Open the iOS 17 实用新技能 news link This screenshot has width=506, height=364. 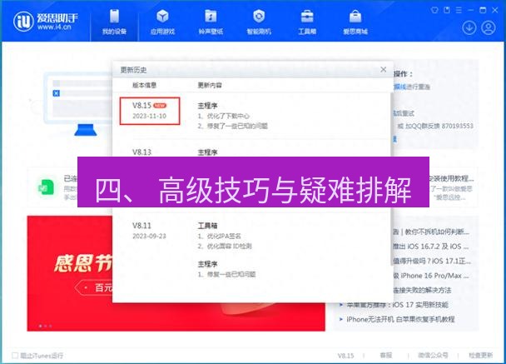[397, 305]
